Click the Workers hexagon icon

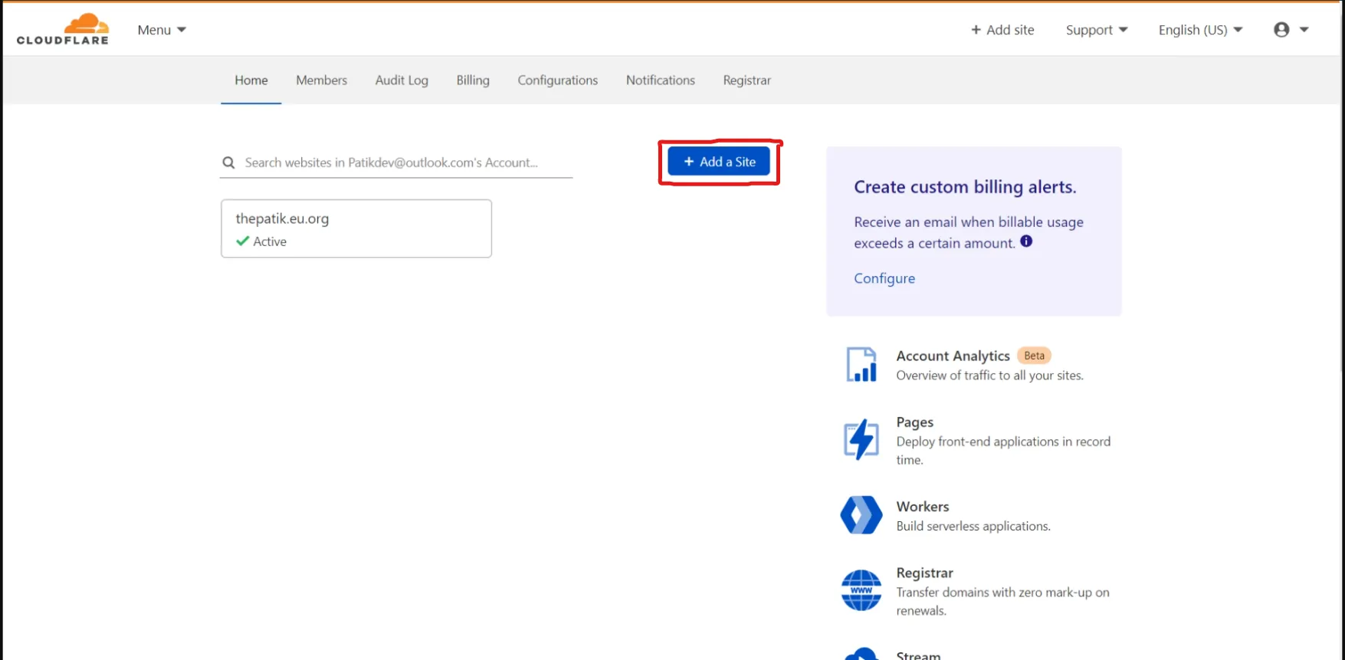(861, 515)
